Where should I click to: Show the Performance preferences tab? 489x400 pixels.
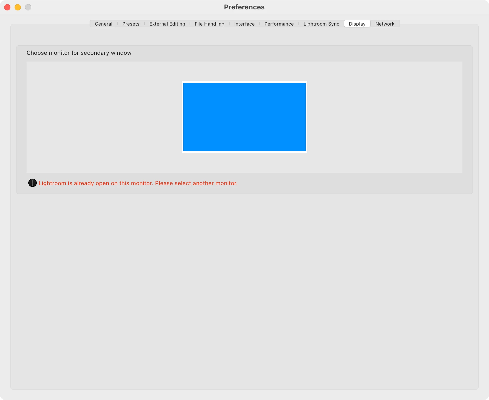(x=279, y=24)
